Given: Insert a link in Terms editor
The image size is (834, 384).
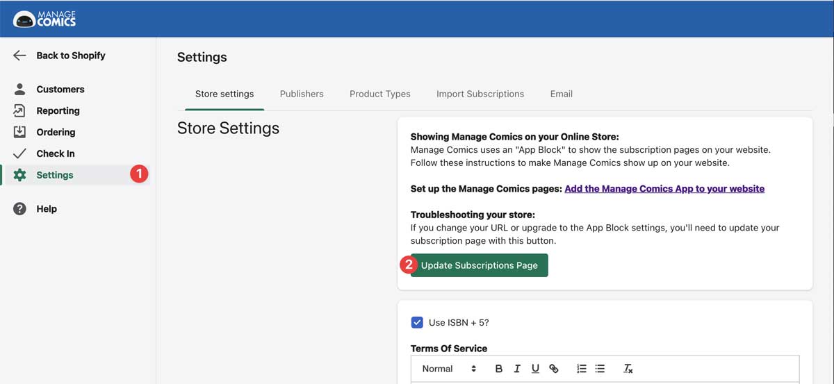Looking at the screenshot, I should click(554, 369).
